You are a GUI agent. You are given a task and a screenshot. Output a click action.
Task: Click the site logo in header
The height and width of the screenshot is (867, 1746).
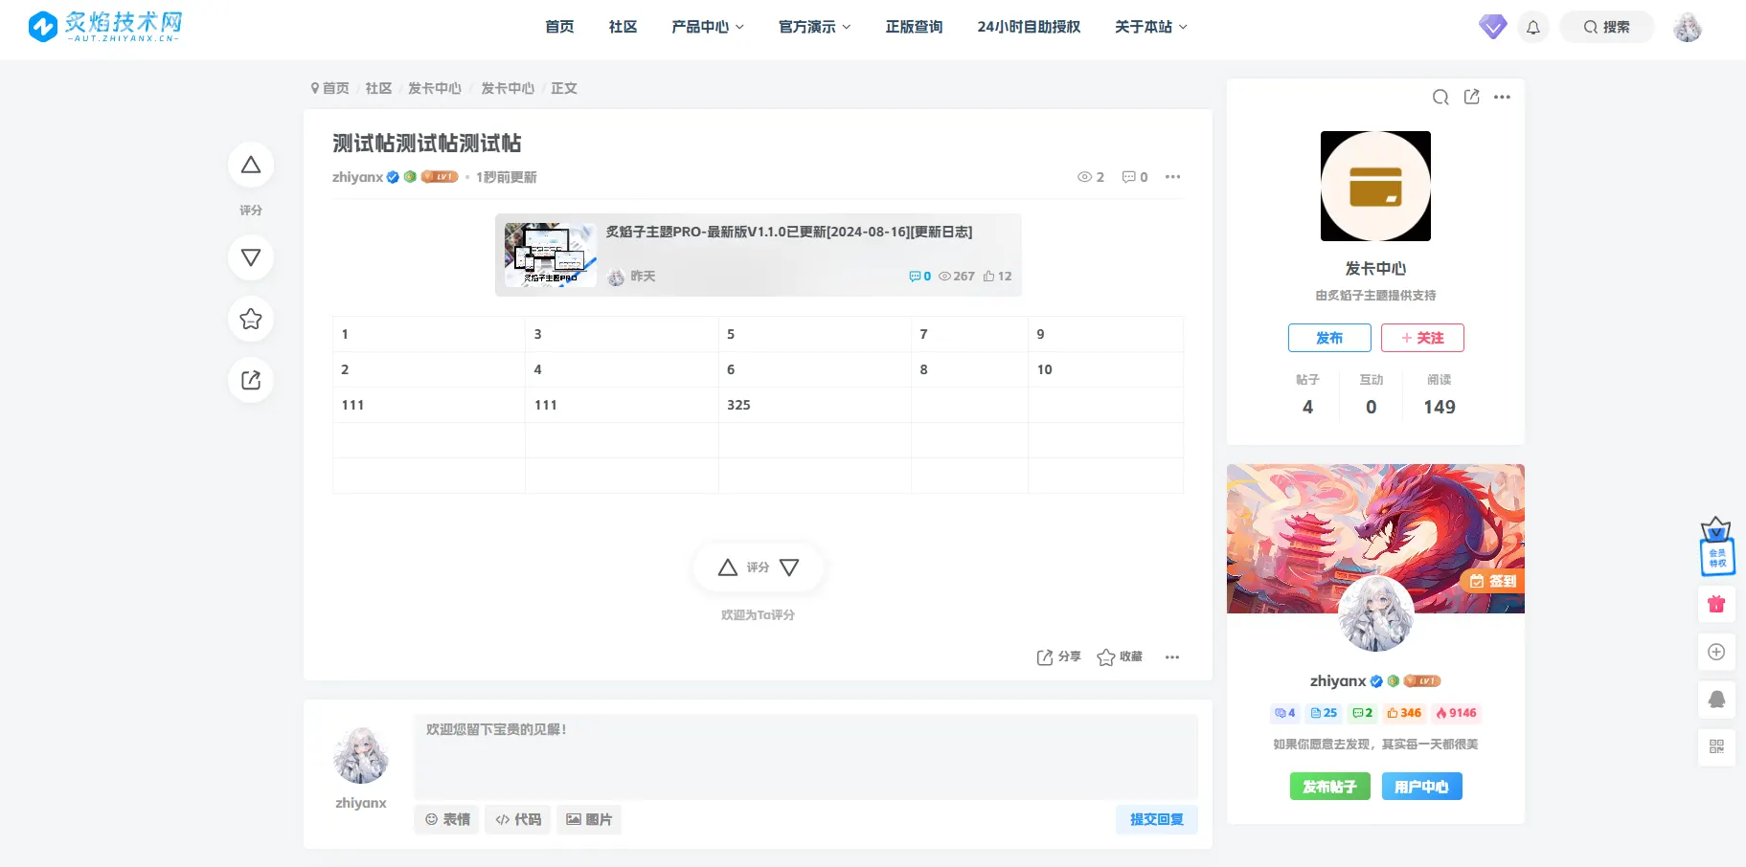click(x=104, y=27)
